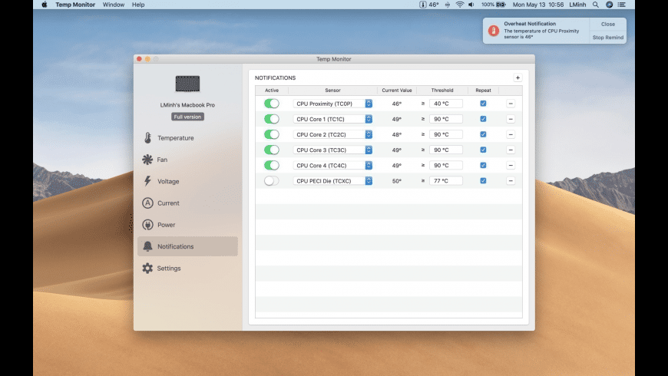The width and height of the screenshot is (668, 376).
Task: Click the Power plug icon
Action: [x=147, y=225]
